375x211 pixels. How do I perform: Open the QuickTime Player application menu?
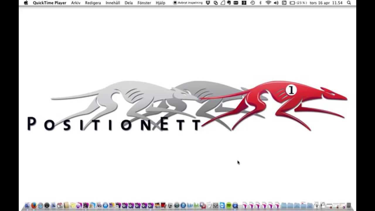(50, 3)
